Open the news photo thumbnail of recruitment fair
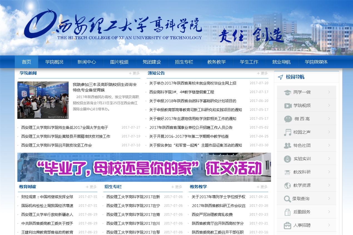Viewport: 353px width, 235px height. (43, 100)
